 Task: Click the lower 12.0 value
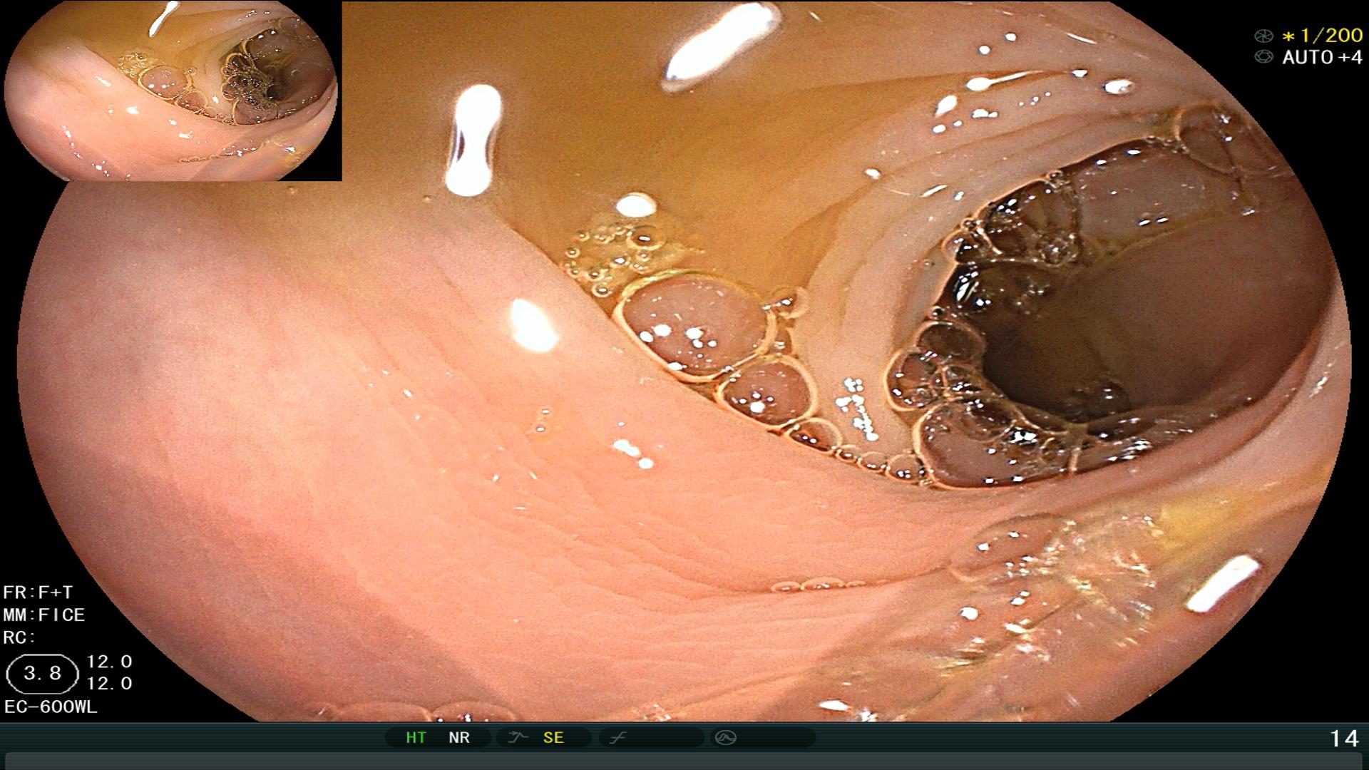109,684
